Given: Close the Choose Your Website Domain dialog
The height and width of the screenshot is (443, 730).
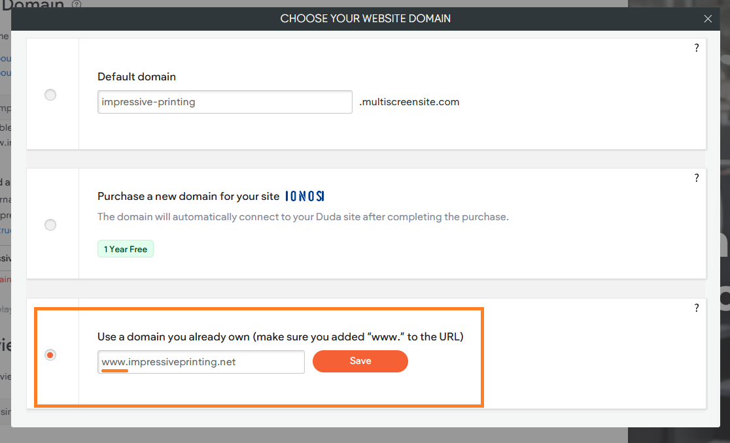Looking at the screenshot, I should 708,18.
